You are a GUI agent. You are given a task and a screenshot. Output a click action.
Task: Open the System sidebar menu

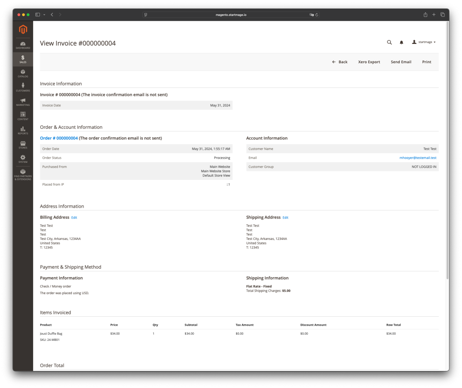click(x=23, y=159)
